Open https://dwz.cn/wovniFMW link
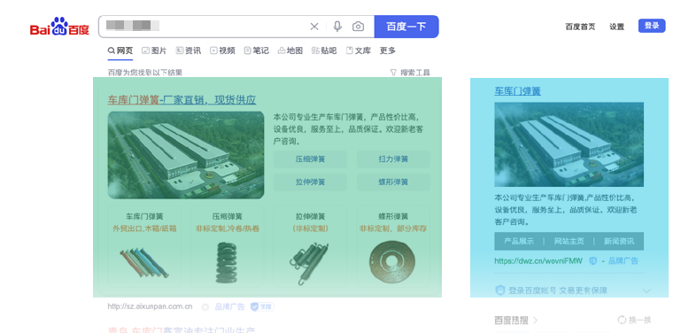 pyautogui.click(x=538, y=261)
